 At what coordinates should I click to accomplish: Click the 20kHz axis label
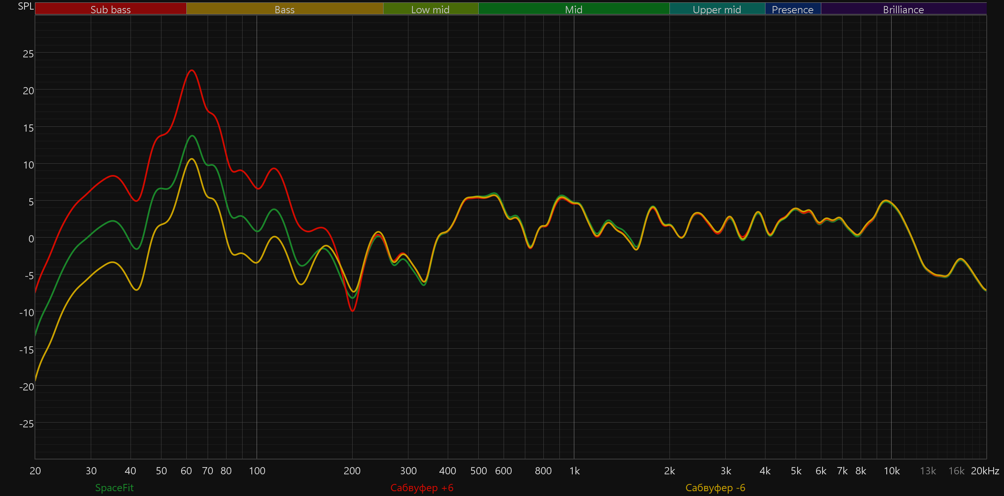click(x=985, y=471)
